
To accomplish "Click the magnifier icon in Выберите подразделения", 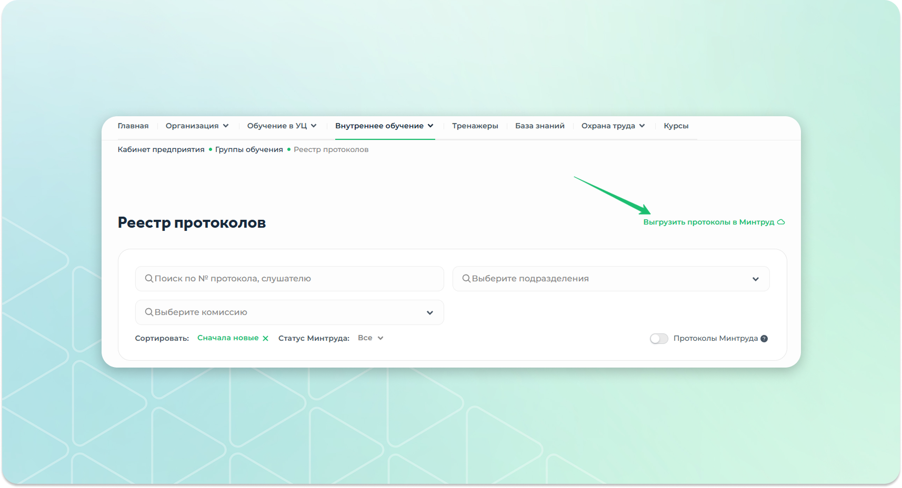I will [466, 279].
